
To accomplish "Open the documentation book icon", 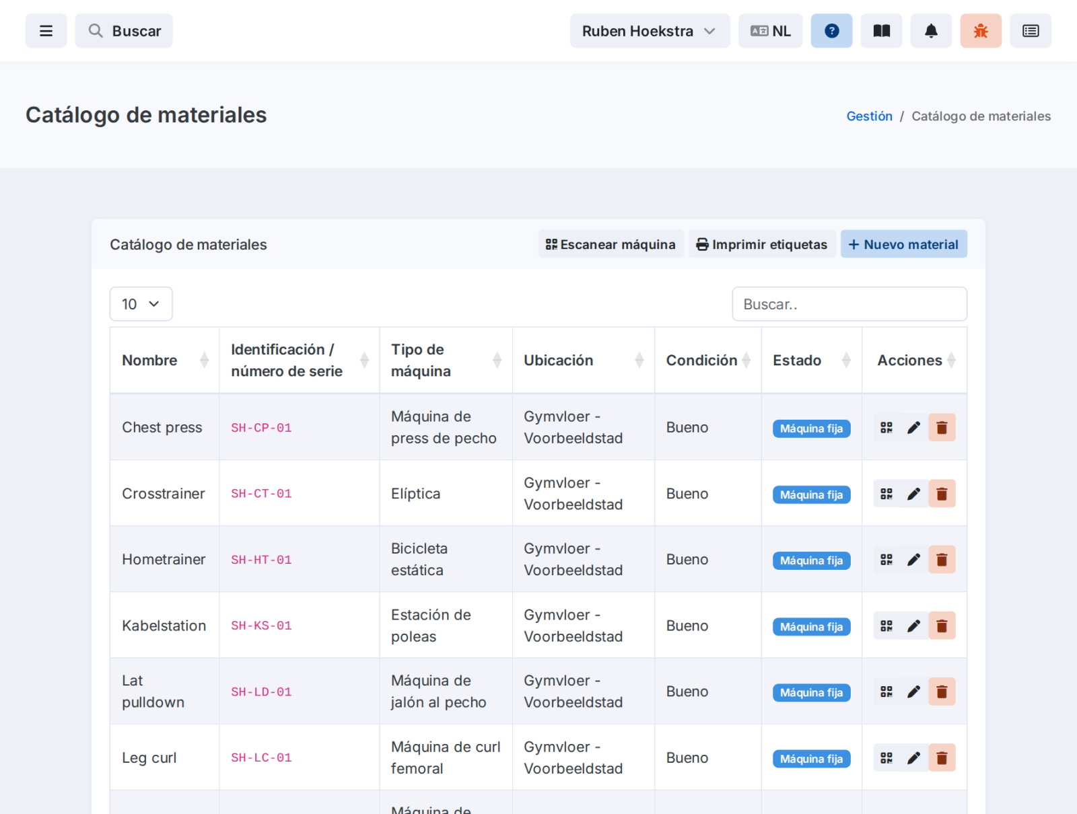I will click(881, 31).
